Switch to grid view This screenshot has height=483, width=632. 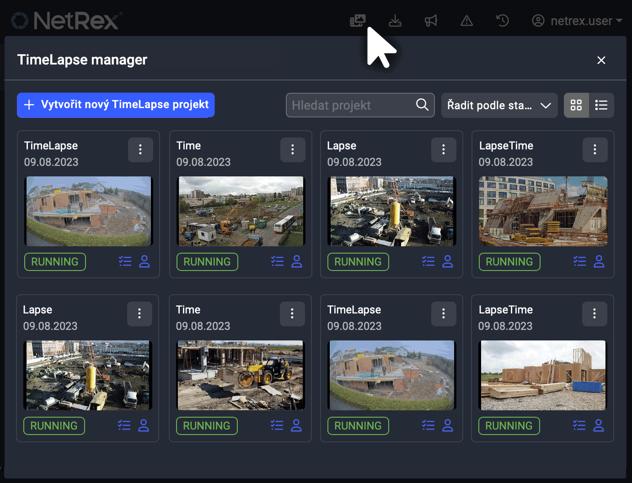click(x=576, y=105)
